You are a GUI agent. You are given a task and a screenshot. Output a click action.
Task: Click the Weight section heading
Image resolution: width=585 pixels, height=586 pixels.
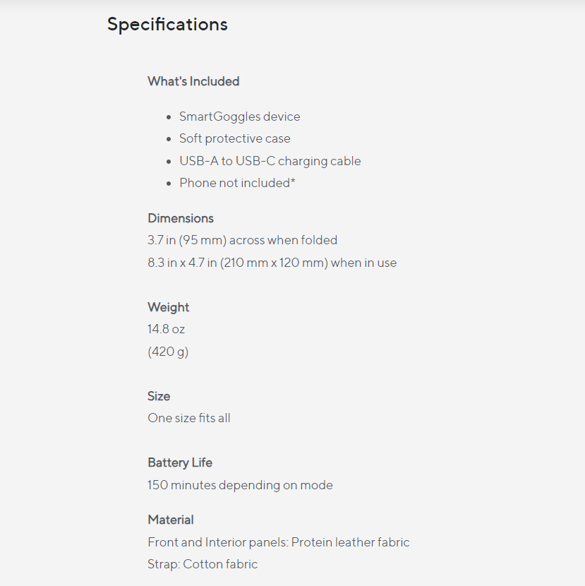169,307
